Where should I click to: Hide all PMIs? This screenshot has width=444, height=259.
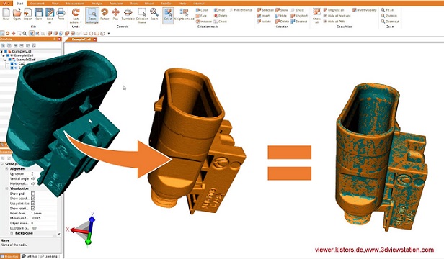tap(334, 22)
